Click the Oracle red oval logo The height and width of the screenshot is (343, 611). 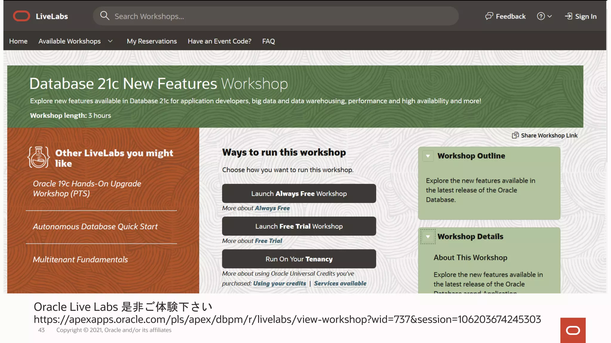(x=21, y=16)
